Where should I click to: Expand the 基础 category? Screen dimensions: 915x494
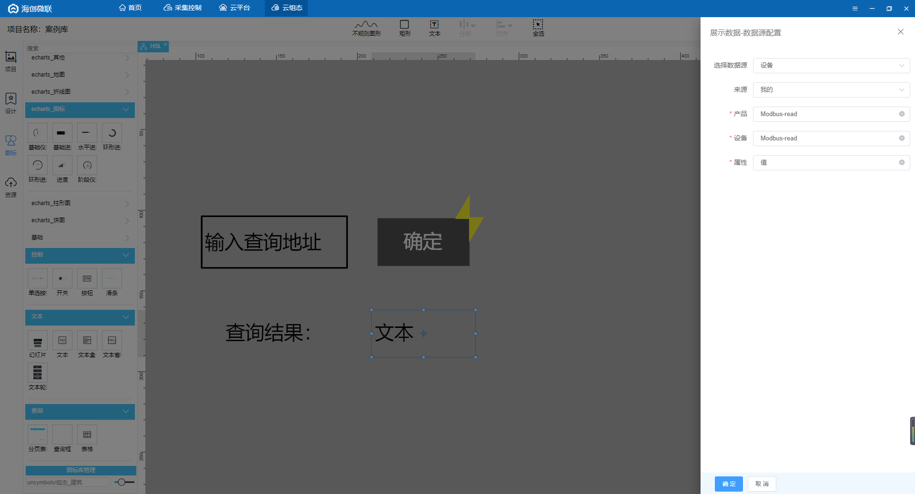(x=80, y=238)
